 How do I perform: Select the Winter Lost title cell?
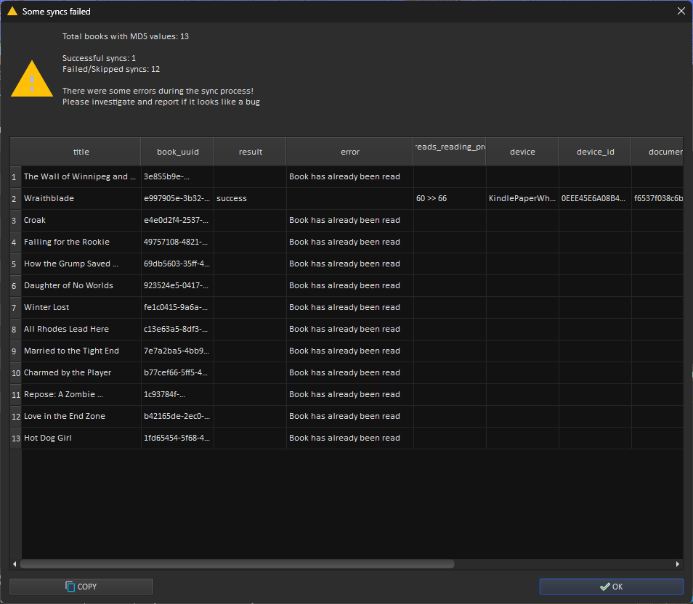(x=81, y=307)
